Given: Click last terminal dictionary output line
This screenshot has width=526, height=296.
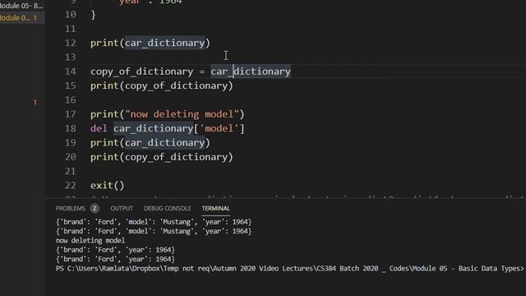Looking at the screenshot, I should [115, 259].
